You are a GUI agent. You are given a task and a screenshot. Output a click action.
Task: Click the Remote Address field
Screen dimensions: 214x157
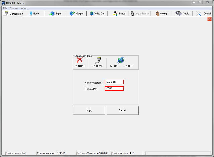coord(114,82)
